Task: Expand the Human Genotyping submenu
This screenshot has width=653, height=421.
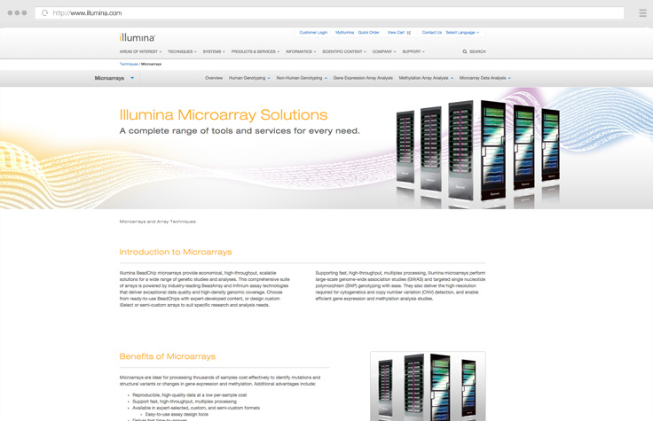Action: [248, 78]
